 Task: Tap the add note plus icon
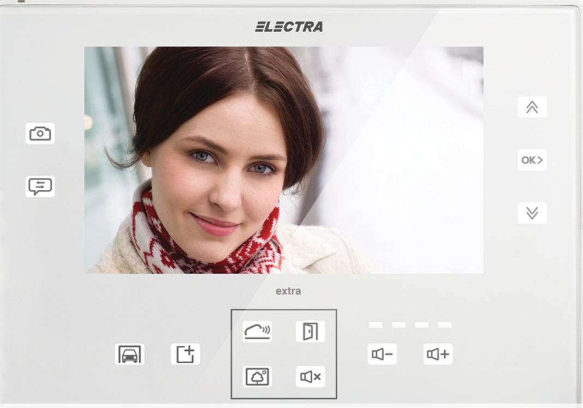(185, 354)
